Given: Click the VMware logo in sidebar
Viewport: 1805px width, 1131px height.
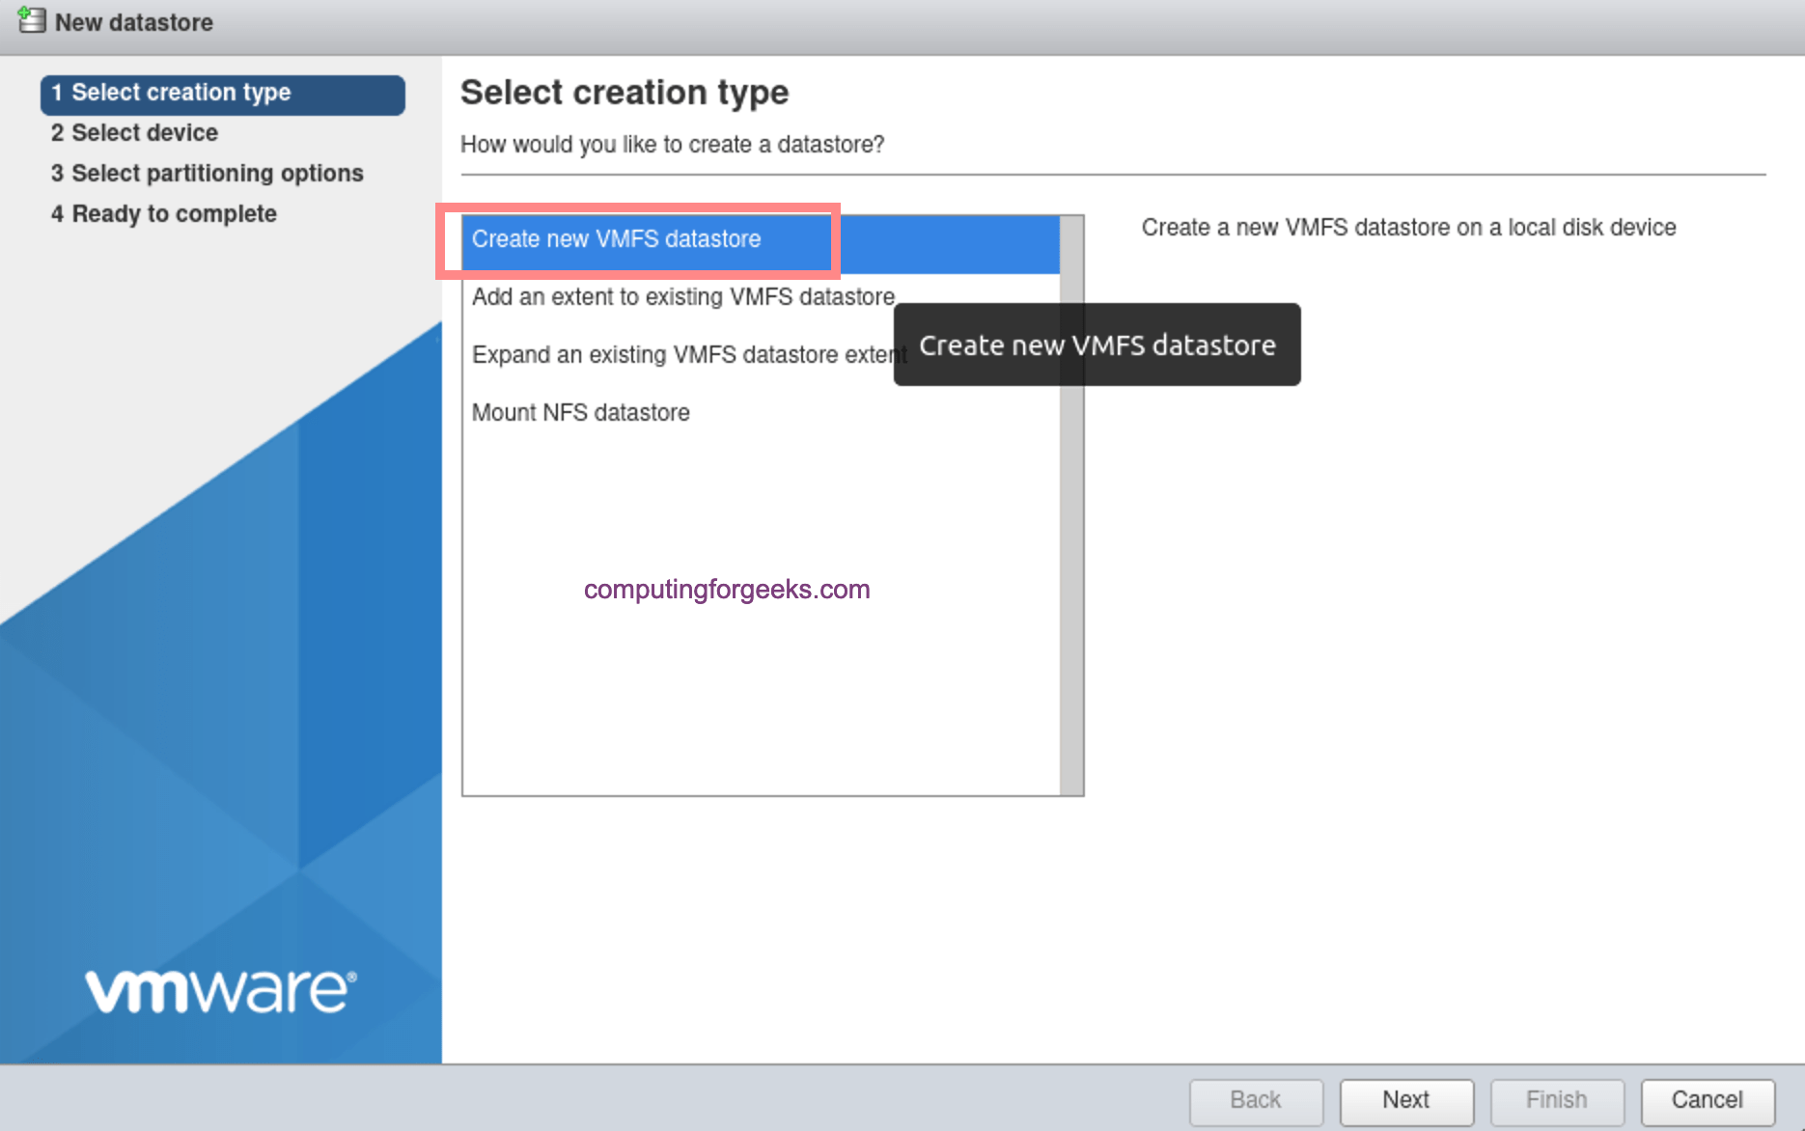Looking at the screenshot, I should (221, 990).
